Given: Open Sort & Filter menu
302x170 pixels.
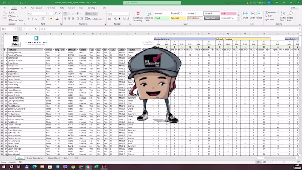Looking at the screenshot, I should tap(283, 16).
